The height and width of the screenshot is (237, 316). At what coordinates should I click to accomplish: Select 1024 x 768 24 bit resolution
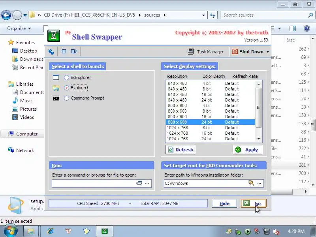(x=211, y=139)
